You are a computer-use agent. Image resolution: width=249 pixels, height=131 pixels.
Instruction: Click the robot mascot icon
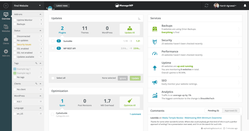[x=50, y=8]
